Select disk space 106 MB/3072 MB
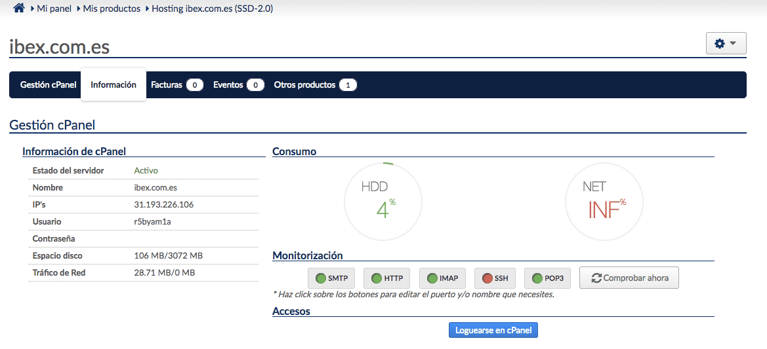Viewport: 767px width, 349px height. [x=168, y=256]
